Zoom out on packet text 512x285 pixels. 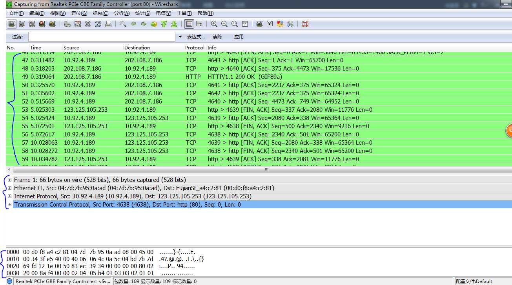pyautogui.click(x=224, y=24)
